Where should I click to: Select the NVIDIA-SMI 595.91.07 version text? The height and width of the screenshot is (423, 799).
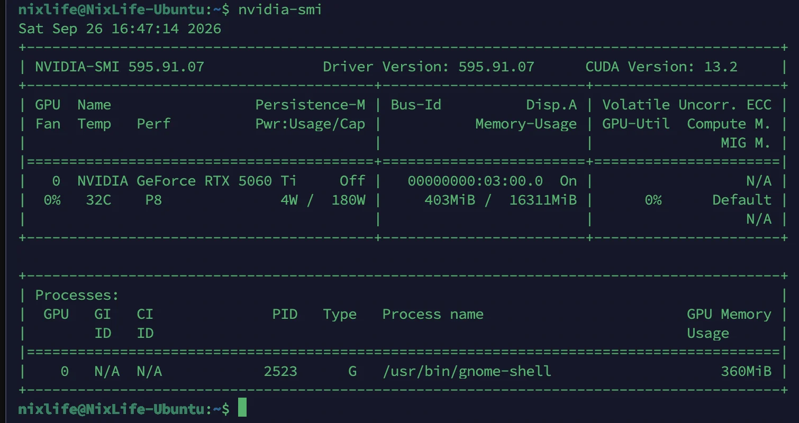[x=120, y=67]
